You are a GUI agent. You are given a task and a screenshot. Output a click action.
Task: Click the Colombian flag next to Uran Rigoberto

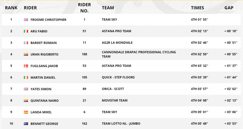coord(26,54)
